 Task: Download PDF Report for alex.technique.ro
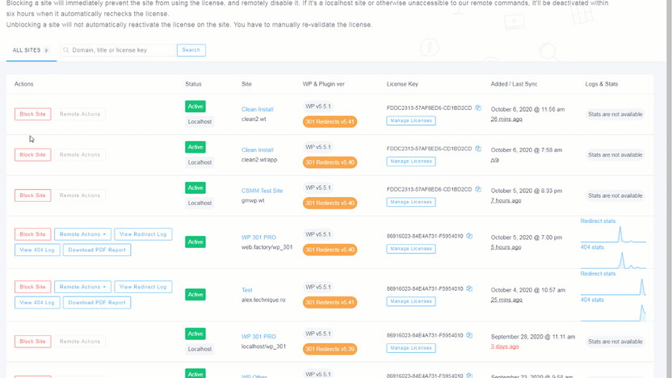[97, 303]
